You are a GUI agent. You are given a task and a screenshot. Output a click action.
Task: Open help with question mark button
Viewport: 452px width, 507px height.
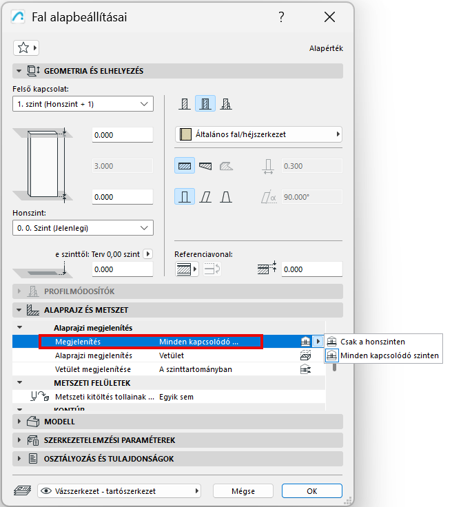281,17
